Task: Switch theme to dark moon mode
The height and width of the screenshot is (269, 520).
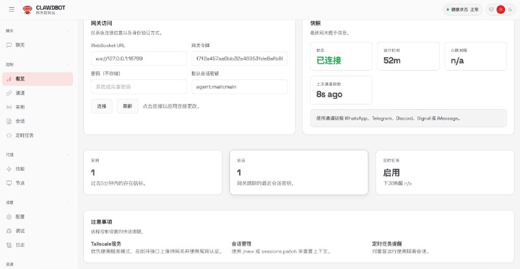Action: point(510,10)
